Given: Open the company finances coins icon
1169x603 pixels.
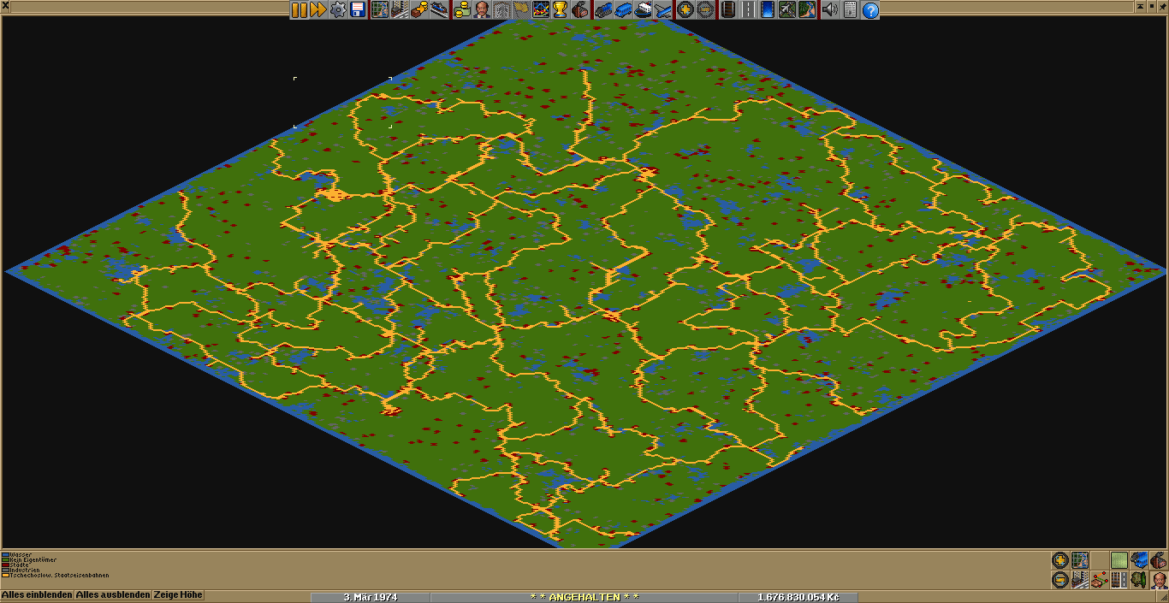Looking at the screenshot, I should click(462, 9).
